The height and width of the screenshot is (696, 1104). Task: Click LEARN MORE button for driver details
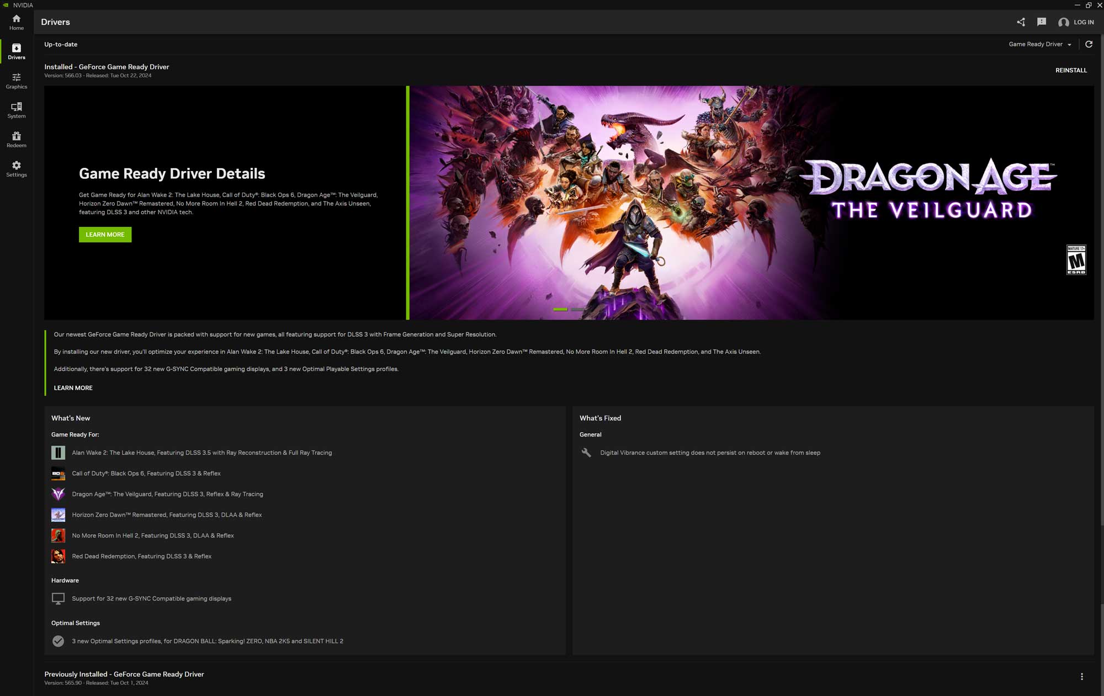[x=104, y=234]
